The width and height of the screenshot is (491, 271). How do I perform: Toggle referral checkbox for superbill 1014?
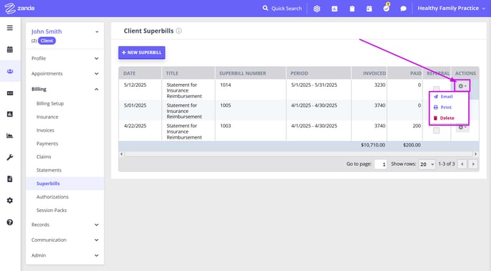436,89
